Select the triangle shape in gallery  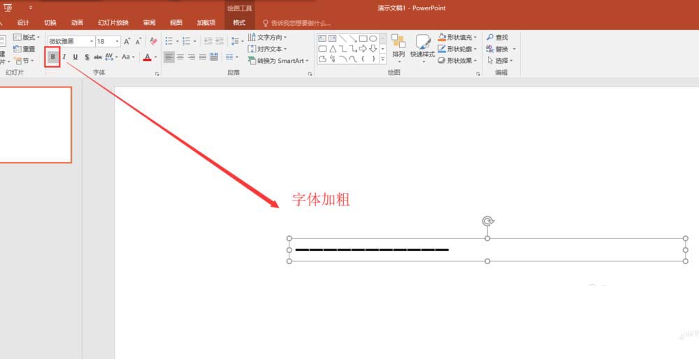[x=333, y=49]
